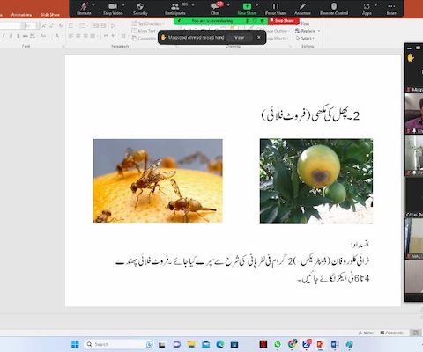Viewport: 423px width, 352px height.
Task: Toggle Strikethrough formatting
Action: point(26,36)
